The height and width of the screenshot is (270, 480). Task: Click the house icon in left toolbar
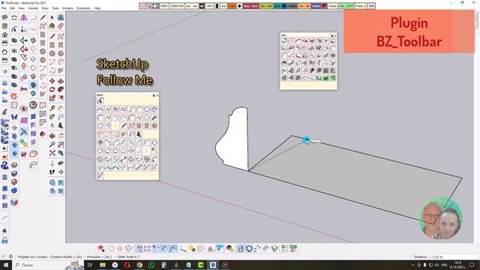4,34
